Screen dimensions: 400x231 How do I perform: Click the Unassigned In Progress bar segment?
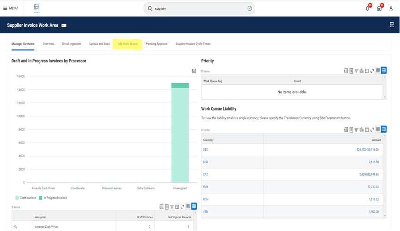[x=180, y=85]
